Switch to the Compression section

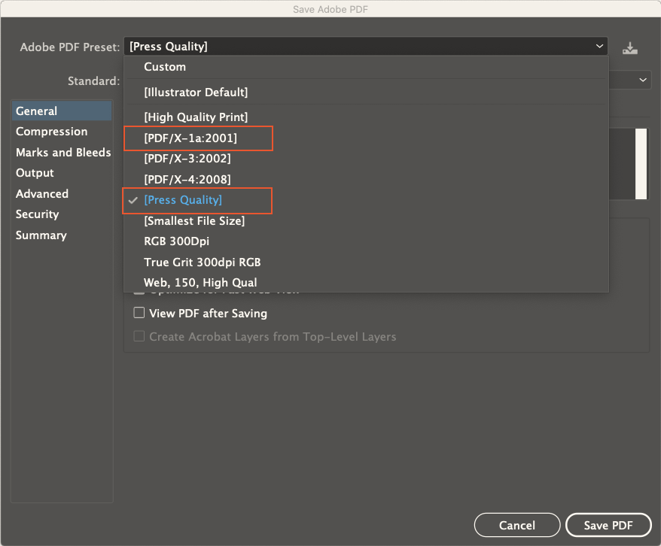tap(62, 132)
